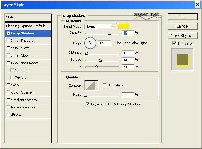Click the Size value field
This screenshot has height=149, width=202.
(x=128, y=67)
